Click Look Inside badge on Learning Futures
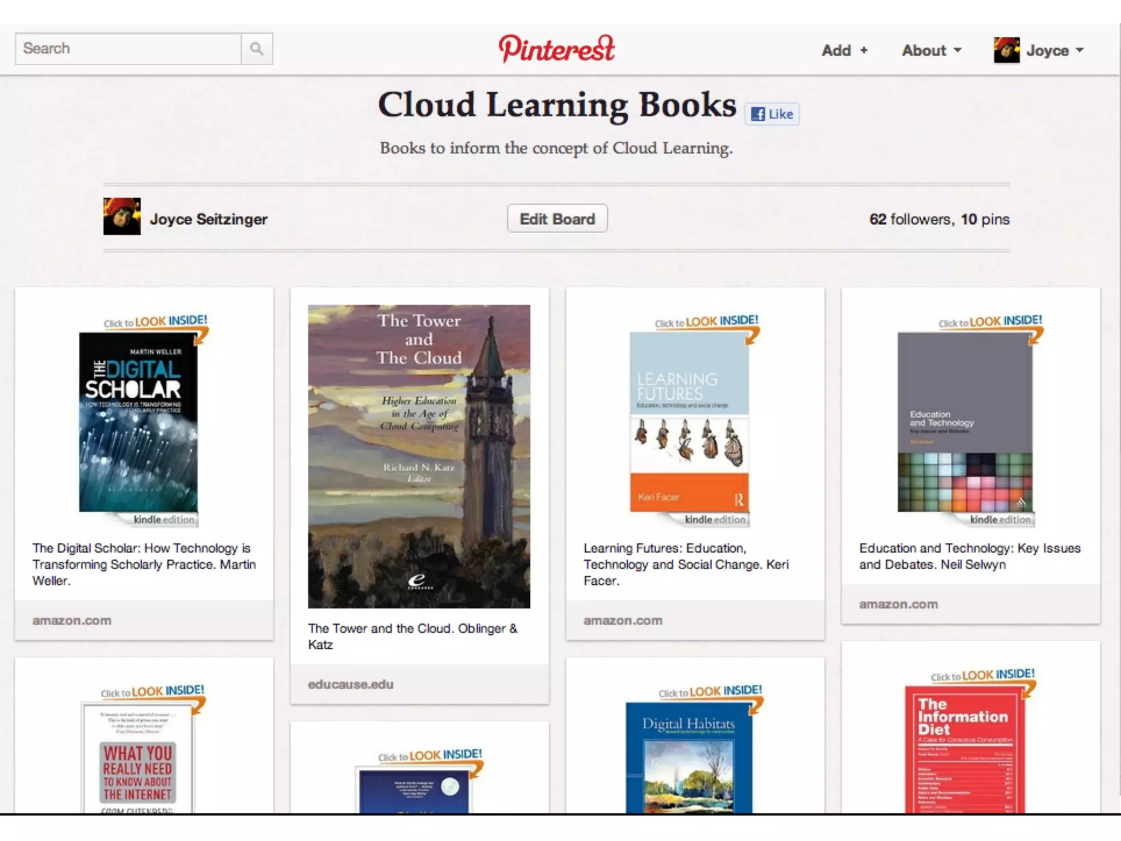This screenshot has width=1121, height=841. point(707,321)
